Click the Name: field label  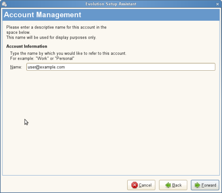[x=16, y=67]
